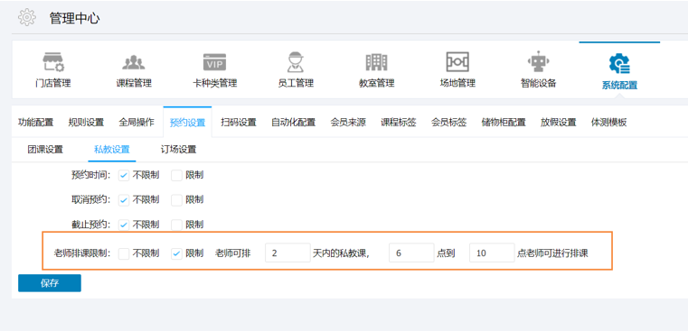688x331 pixels.
Task: Switch to the 规则设置 tab
Action: pos(86,122)
